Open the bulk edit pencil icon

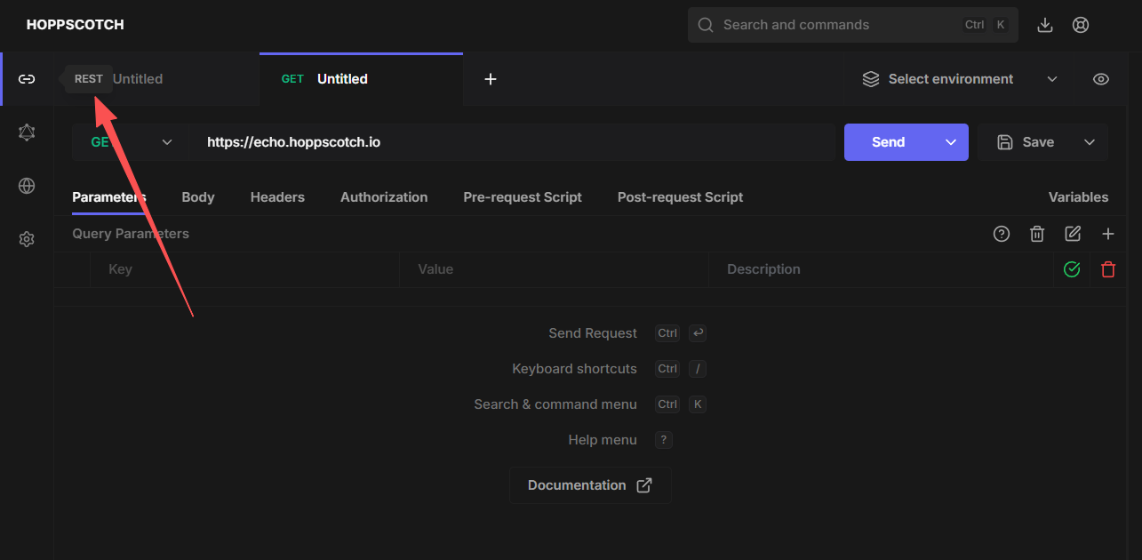(x=1073, y=234)
